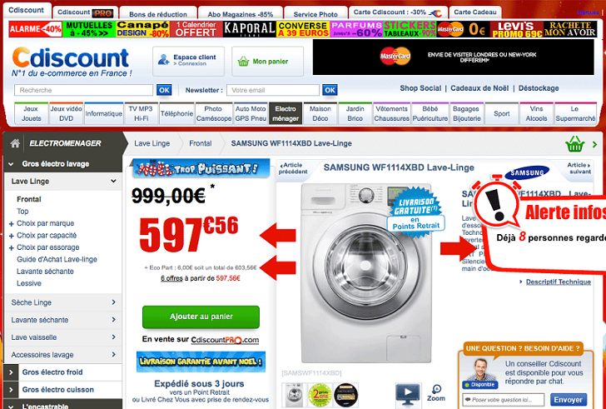Open Espace client connexion

click(188, 62)
